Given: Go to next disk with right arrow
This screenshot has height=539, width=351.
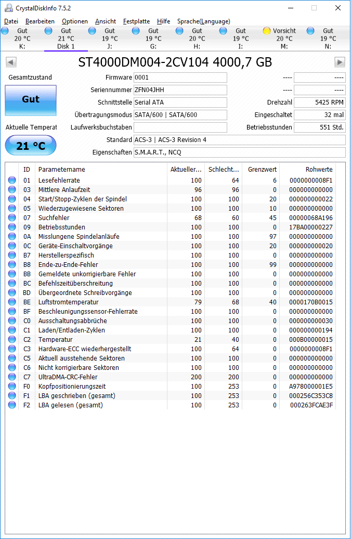Looking at the screenshot, I should point(340,62).
